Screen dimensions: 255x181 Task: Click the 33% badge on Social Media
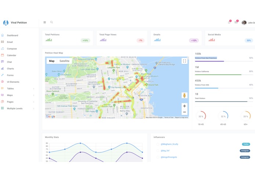(x=249, y=41)
